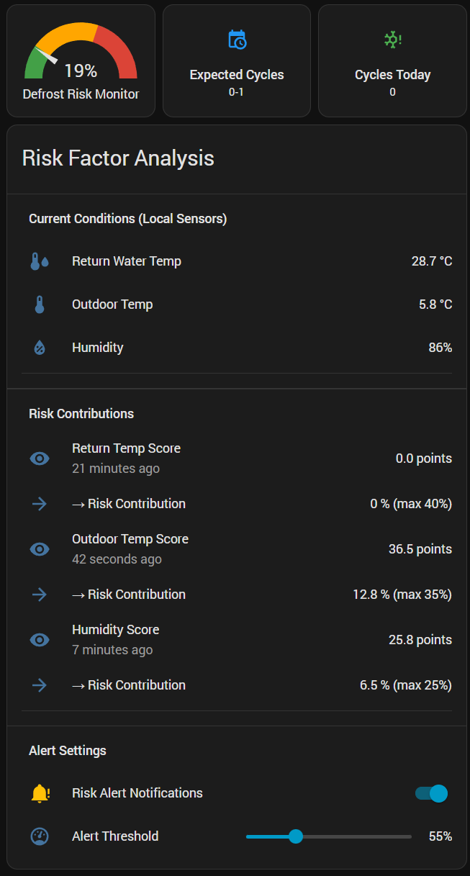The width and height of the screenshot is (470, 876).
Task: Select the Humidity 86% sensor row
Action: pyautogui.click(x=98, y=348)
